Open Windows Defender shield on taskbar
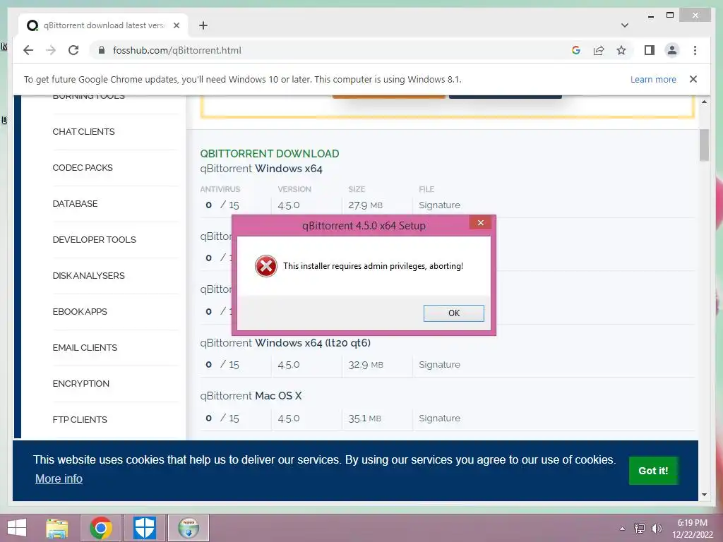 pos(145,528)
